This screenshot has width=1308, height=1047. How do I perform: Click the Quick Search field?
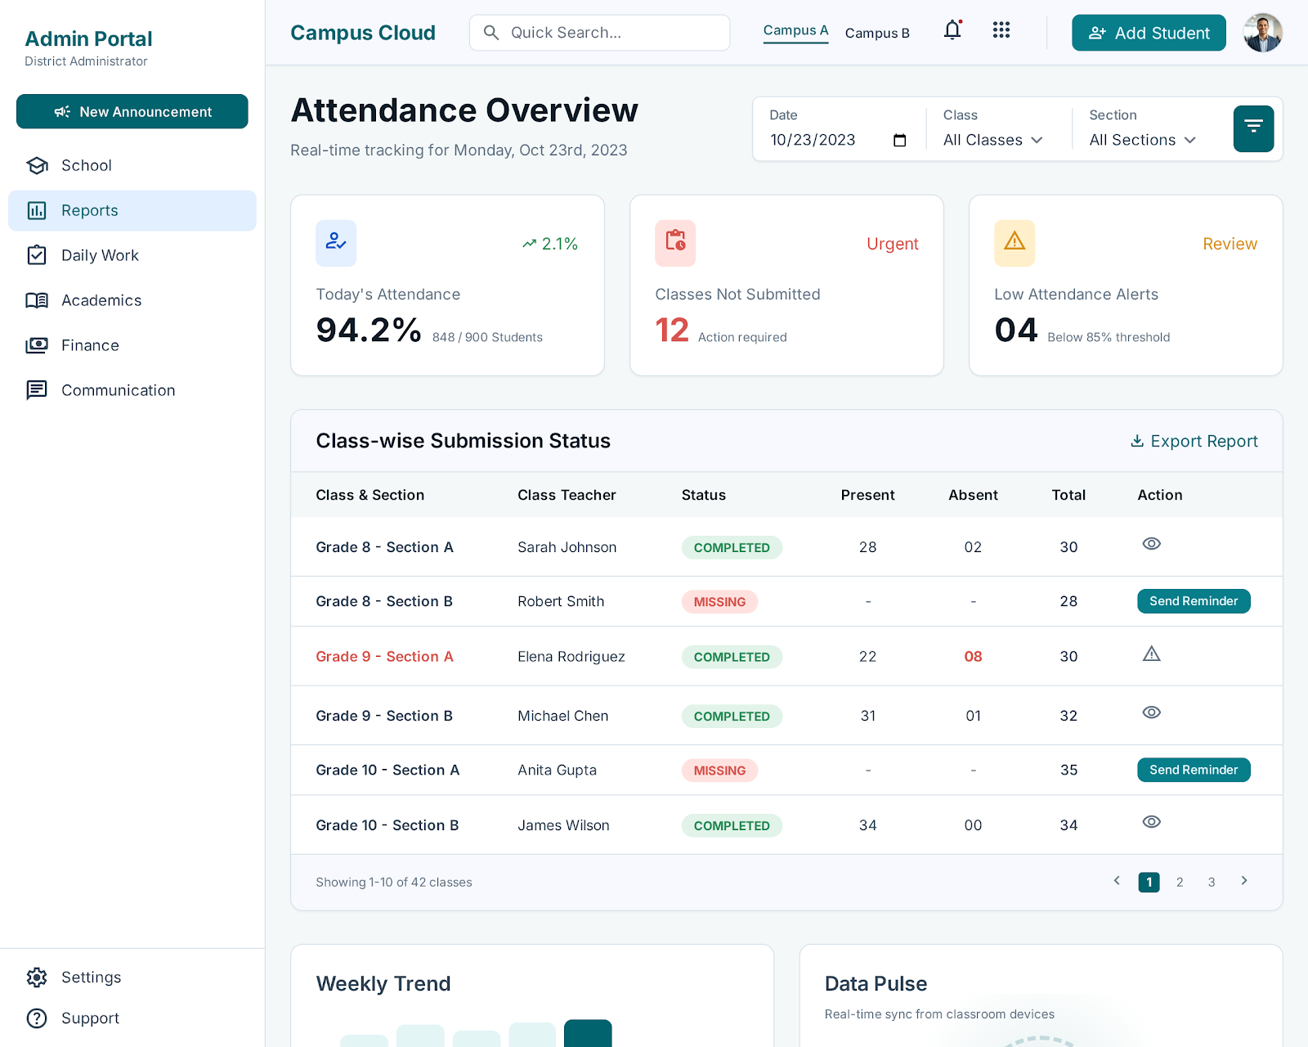[x=600, y=33]
